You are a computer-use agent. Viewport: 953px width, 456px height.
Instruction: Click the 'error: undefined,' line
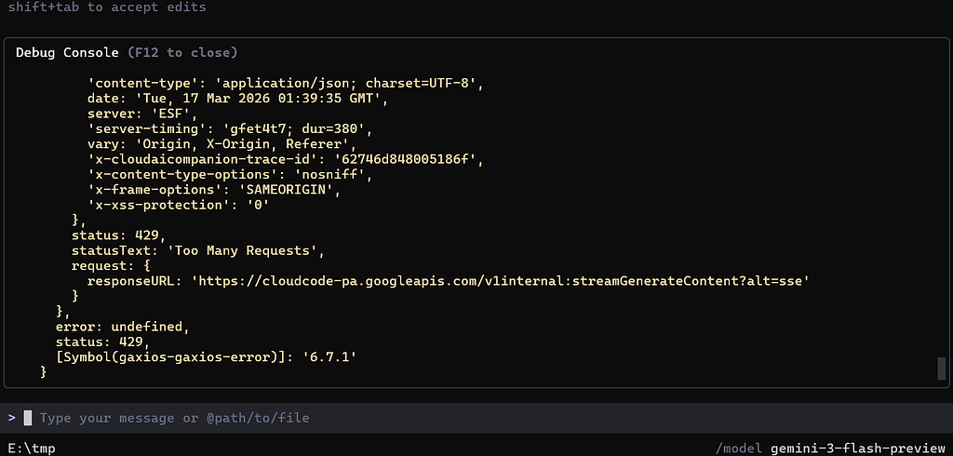pos(123,327)
